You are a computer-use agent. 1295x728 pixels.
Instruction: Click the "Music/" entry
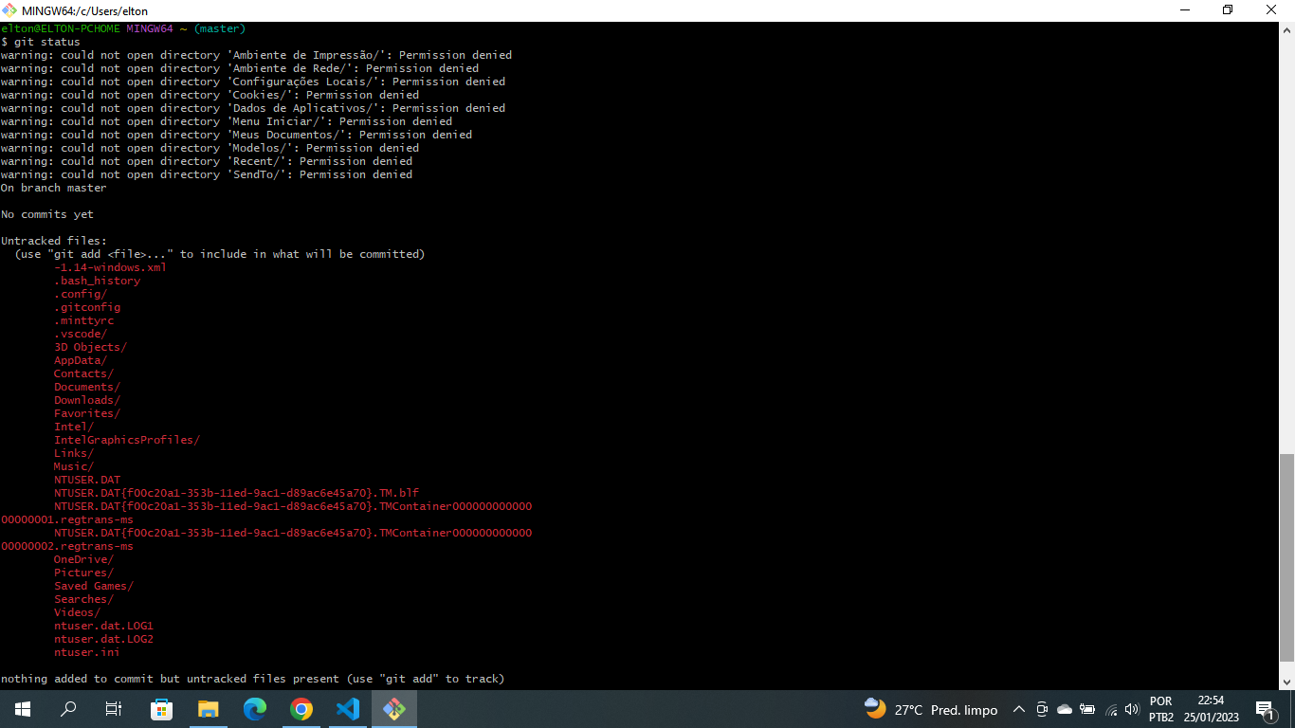74,466
